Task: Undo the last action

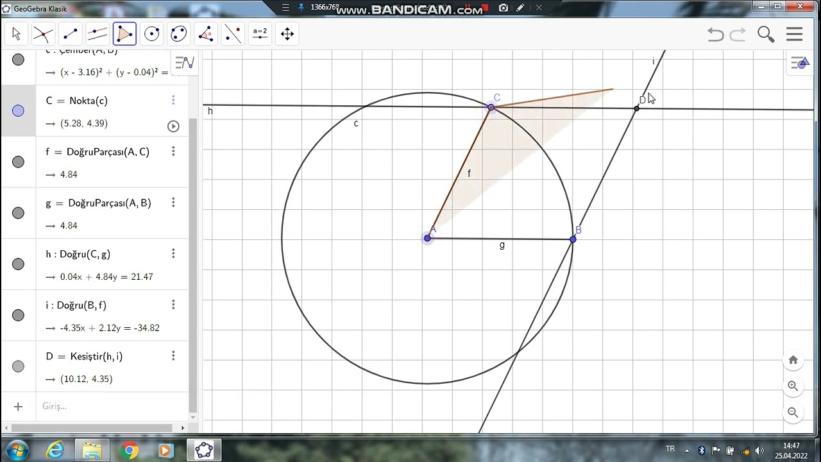Action: [716, 35]
